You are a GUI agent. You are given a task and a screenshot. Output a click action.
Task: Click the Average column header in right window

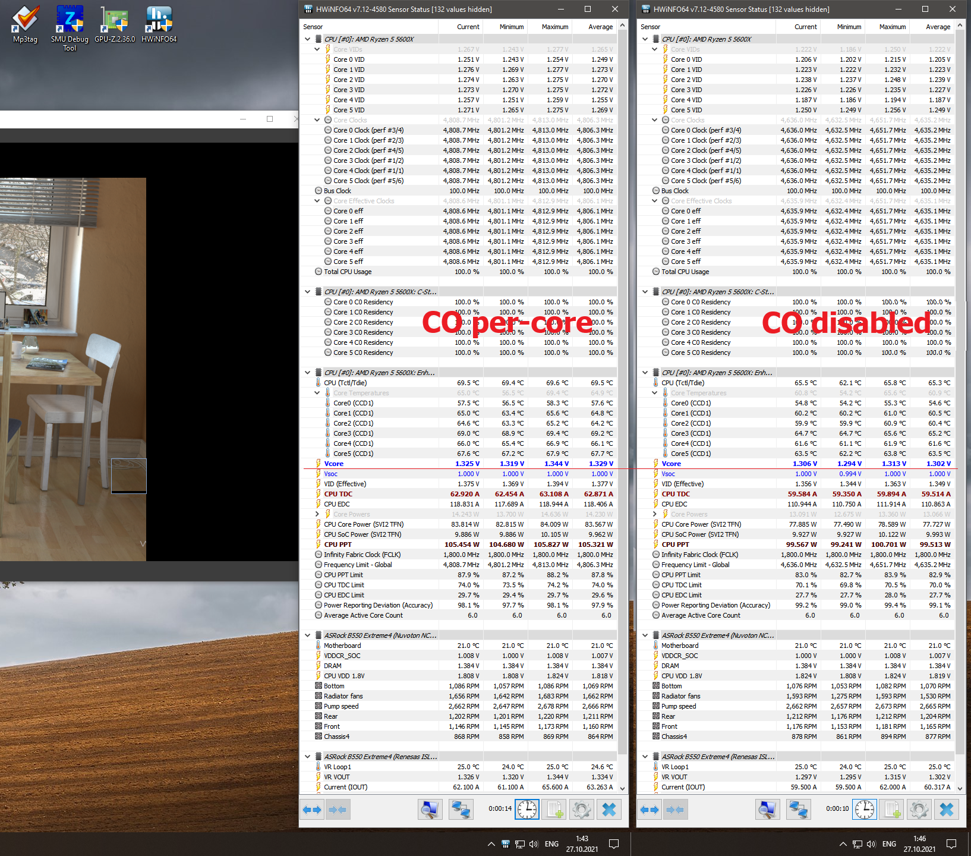point(931,27)
